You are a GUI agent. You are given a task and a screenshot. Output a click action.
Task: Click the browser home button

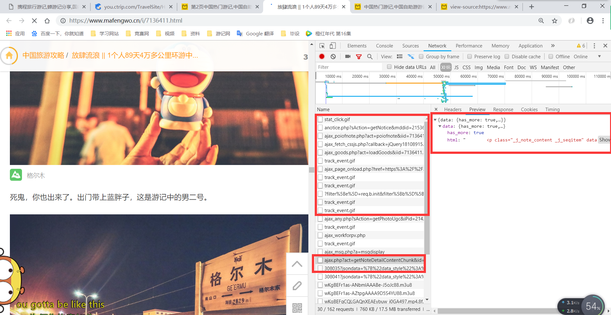(x=47, y=21)
